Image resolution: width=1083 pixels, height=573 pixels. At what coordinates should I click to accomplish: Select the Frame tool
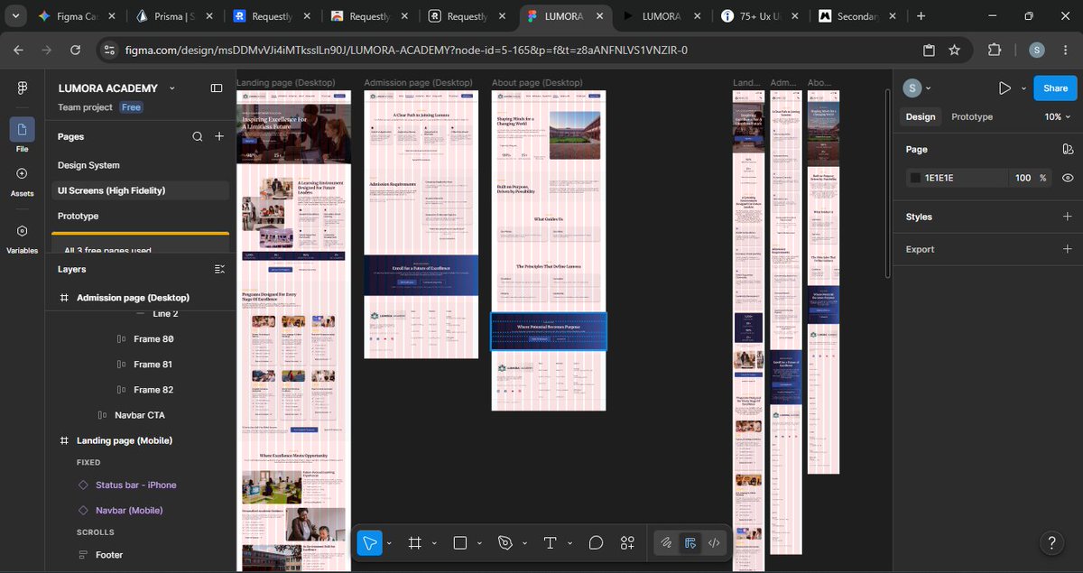(415, 542)
